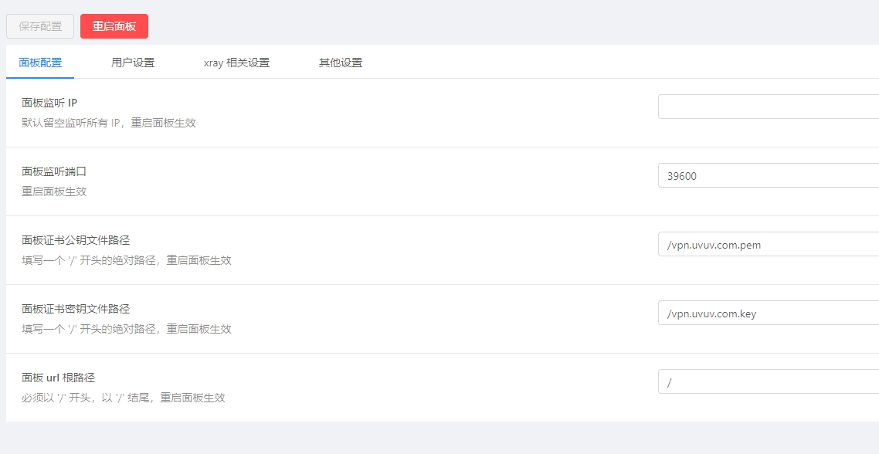Switch to the 面板配置 tab
This screenshot has height=454, width=879.
tap(40, 63)
